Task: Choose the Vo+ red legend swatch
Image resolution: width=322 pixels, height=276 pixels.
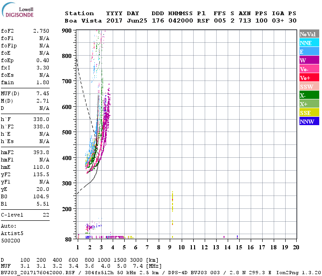Action: click(x=308, y=78)
